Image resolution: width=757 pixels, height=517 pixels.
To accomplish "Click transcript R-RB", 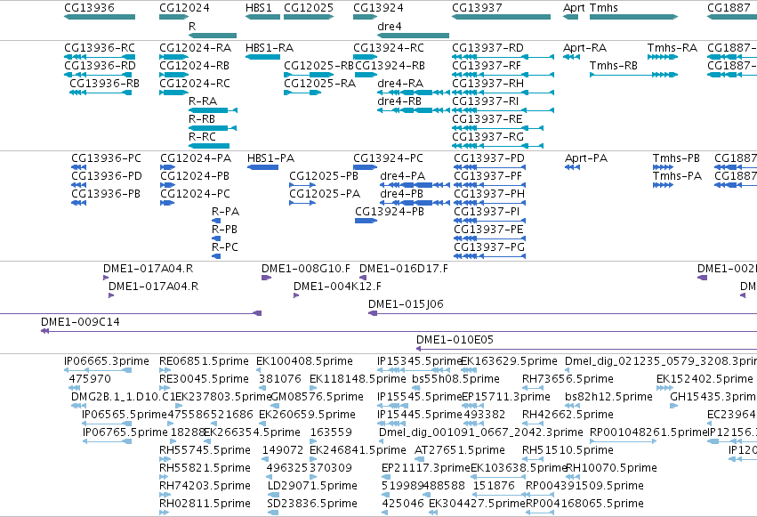I will [x=213, y=128].
